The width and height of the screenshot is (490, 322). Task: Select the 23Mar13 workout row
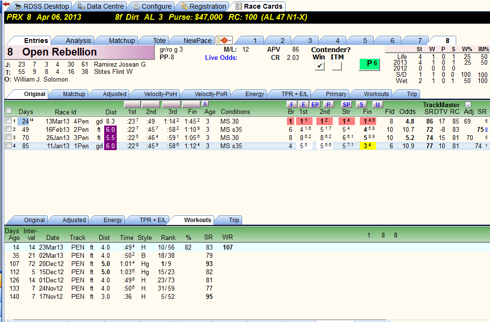click(x=247, y=247)
